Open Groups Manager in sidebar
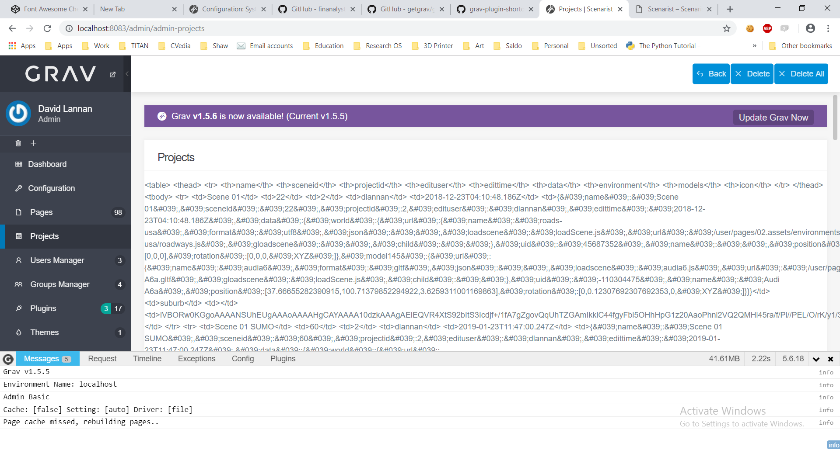 coord(66,284)
